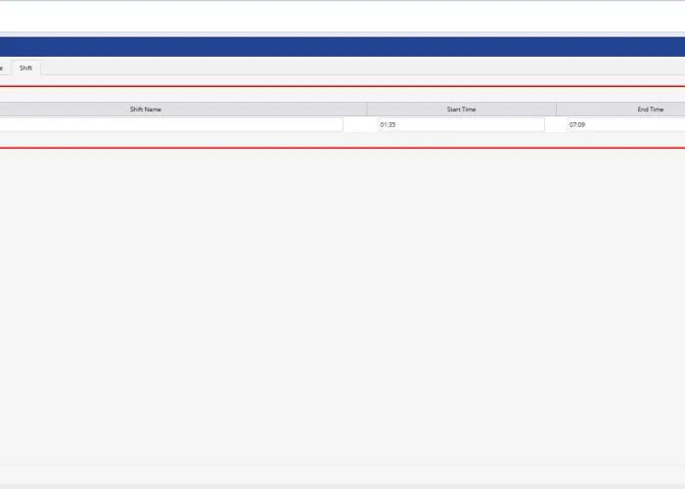The height and width of the screenshot is (489, 685).
Task: Click the white bar at the top
Action: click(342, 17)
